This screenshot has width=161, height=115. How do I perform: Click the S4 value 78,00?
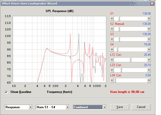pos(147,44)
